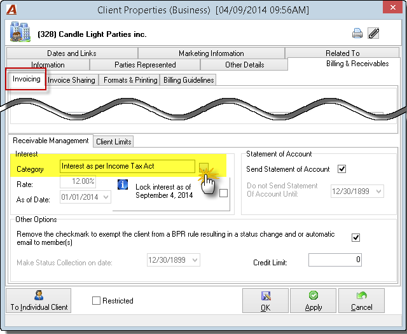Enable the Lock interest checkbox
407x334 pixels.
(x=223, y=193)
